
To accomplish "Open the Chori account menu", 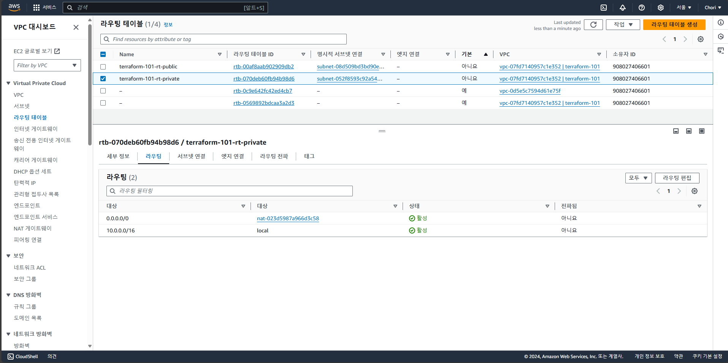I will (x=713, y=8).
